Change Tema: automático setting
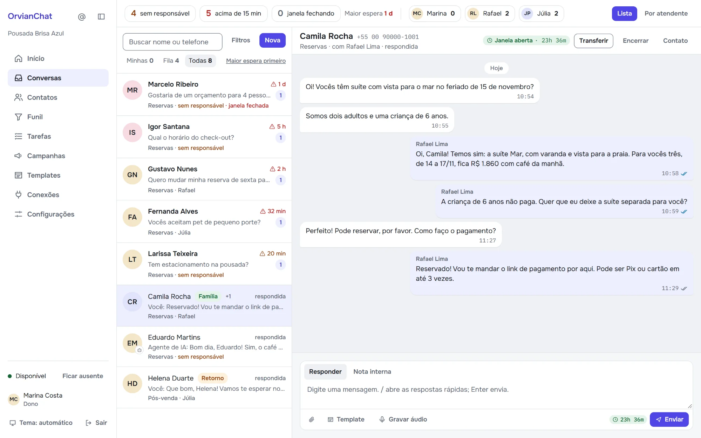 click(41, 423)
